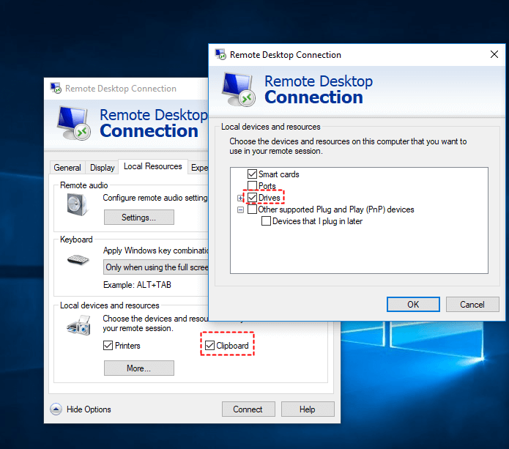Click the printer and camera devices icon
This screenshot has height=449, width=509.
pyautogui.click(x=78, y=326)
